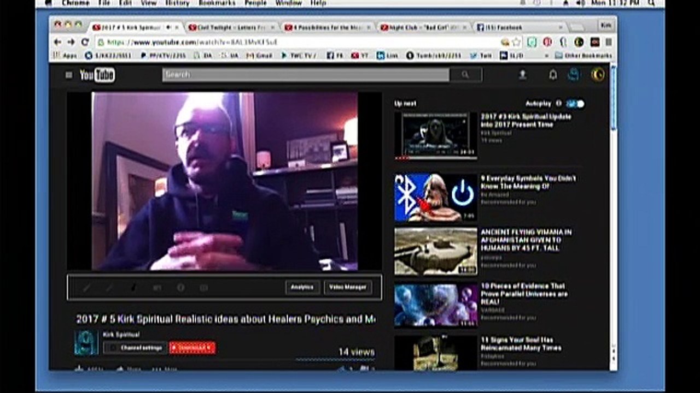This screenshot has height=393, width=700.
Task: Click the main video player frame
Action: click(x=224, y=181)
